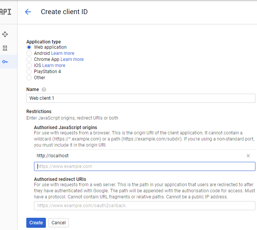Screen dimensions: 257x230
Task: Focus the Name field containing Web client 1
Action: pyautogui.click(x=141, y=98)
